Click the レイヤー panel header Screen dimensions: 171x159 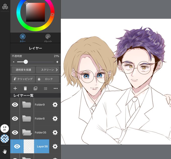point(35,48)
